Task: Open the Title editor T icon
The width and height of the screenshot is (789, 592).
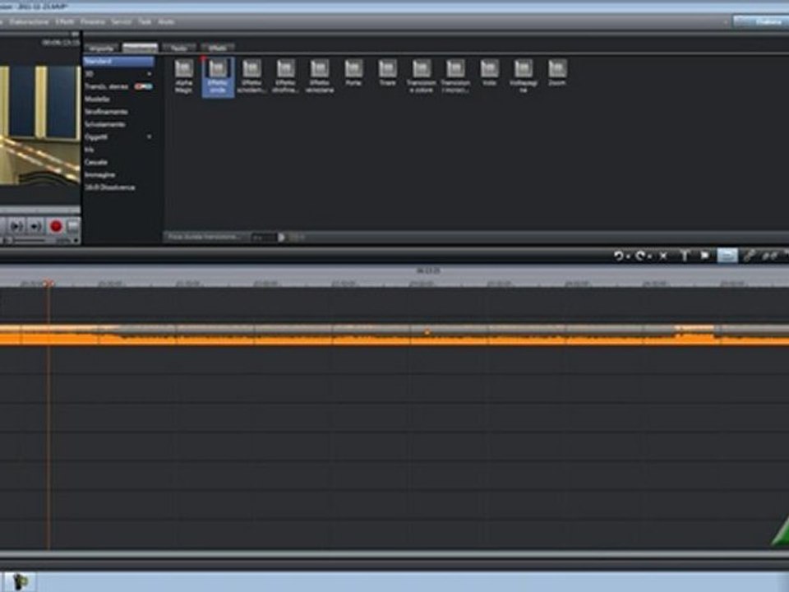Action: [x=685, y=257]
